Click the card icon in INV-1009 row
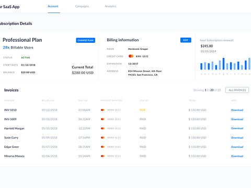 point(102,119)
